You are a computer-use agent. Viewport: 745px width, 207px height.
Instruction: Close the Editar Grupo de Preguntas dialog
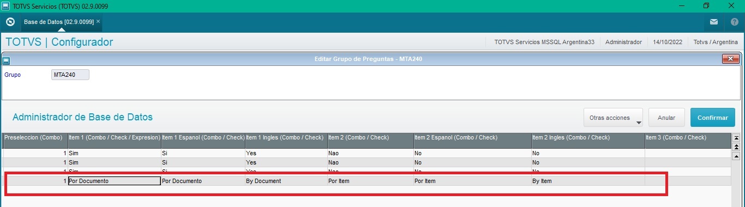(730, 59)
